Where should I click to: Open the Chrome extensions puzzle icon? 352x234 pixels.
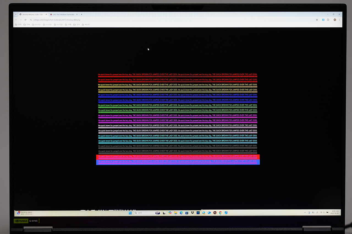(x=328, y=20)
